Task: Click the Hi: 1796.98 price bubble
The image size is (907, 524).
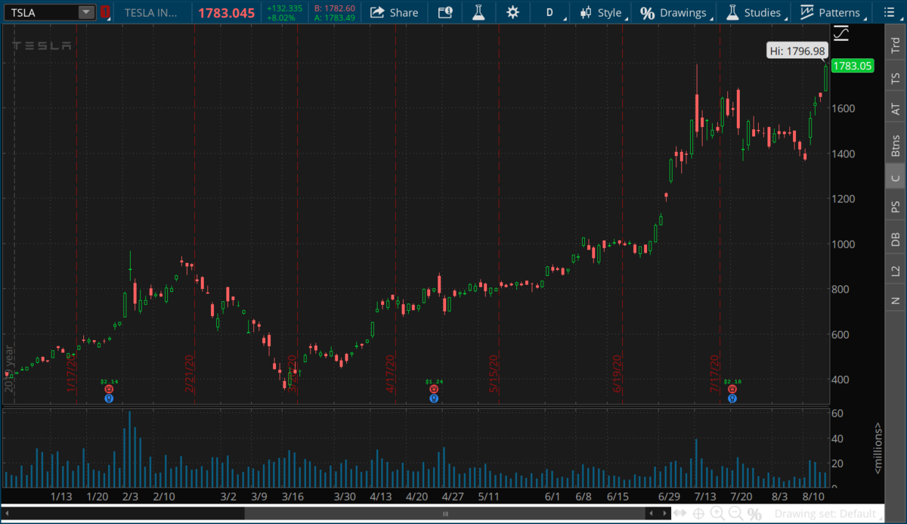Action: pyautogui.click(x=797, y=51)
